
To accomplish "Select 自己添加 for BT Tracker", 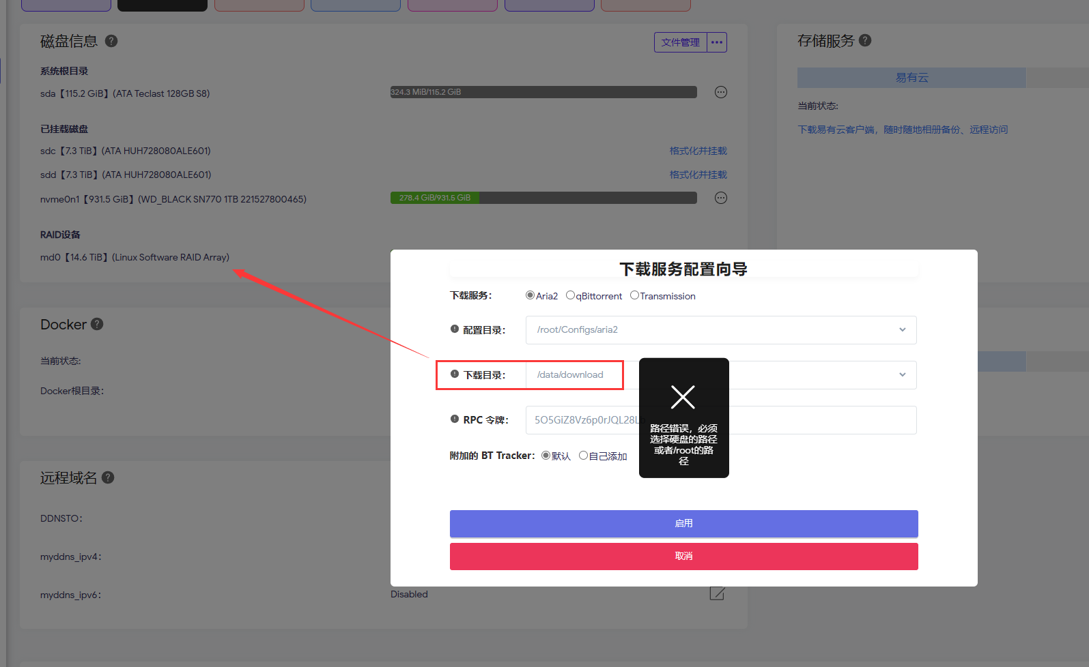I will tap(583, 456).
